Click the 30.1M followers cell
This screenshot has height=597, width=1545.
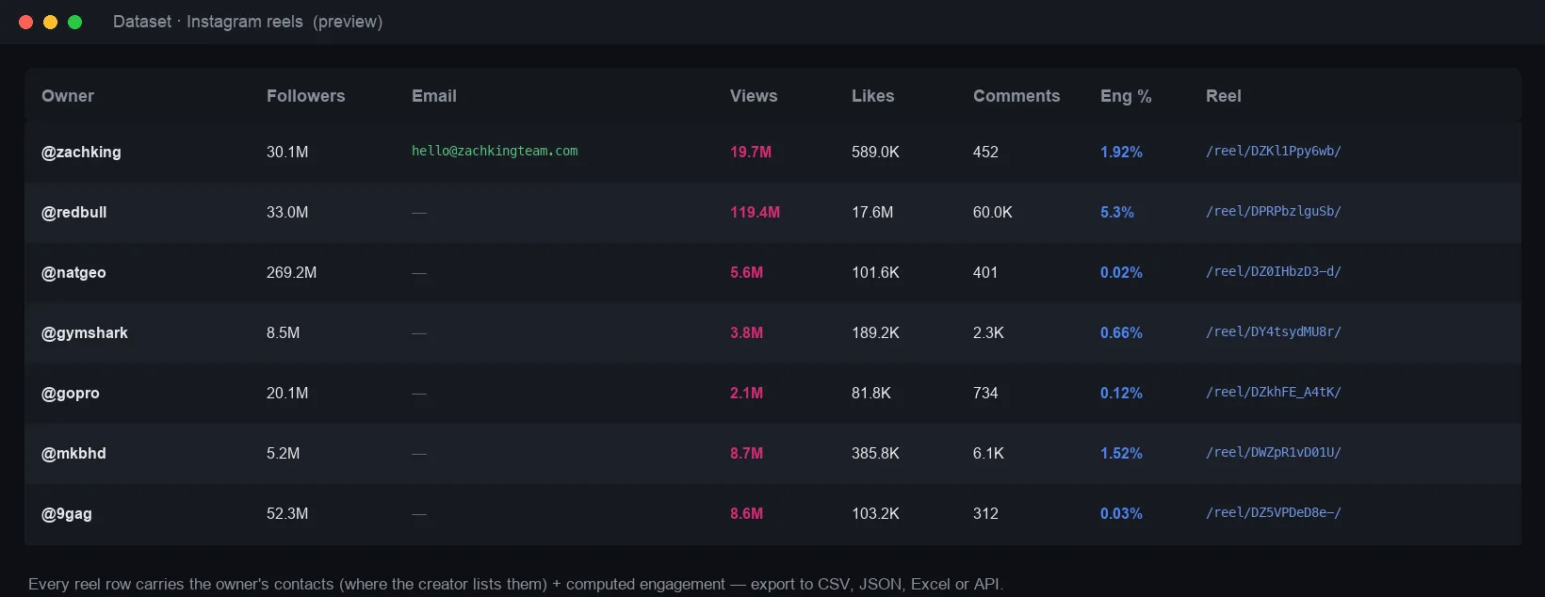click(287, 152)
